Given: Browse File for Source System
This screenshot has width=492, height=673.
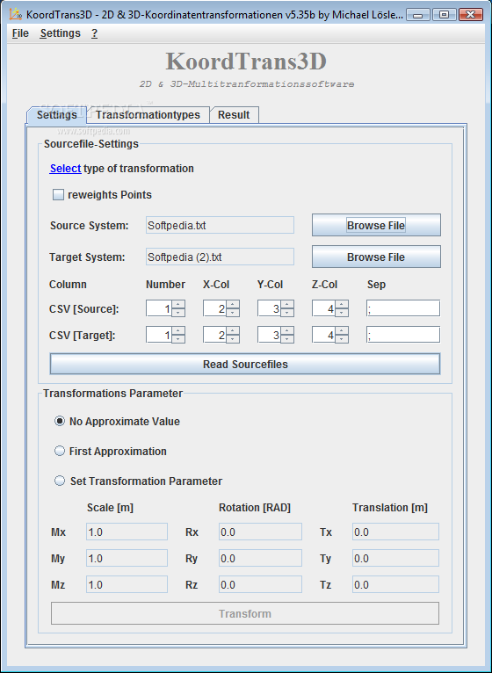Looking at the screenshot, I should [376, 225].
